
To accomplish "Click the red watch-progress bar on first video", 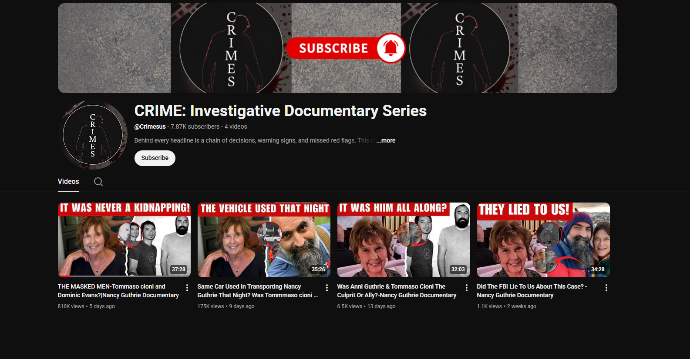I will point(65,276).
